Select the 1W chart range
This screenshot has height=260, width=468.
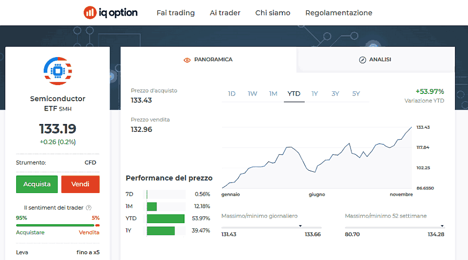pyautogui.click(x=252, y=94)
